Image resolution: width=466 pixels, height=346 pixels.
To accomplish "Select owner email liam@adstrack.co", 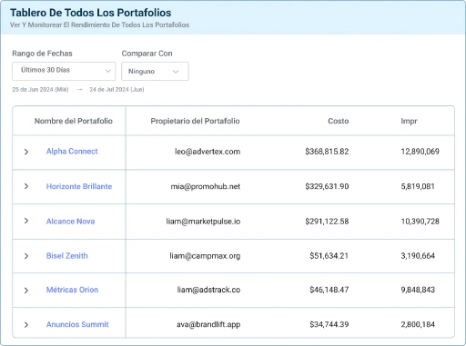I will point(208,290).
